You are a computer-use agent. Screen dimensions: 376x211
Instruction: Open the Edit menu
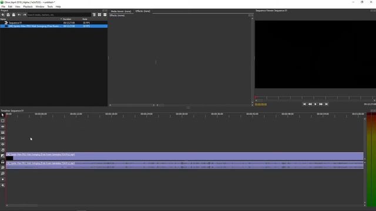click(x=10, y=6)
